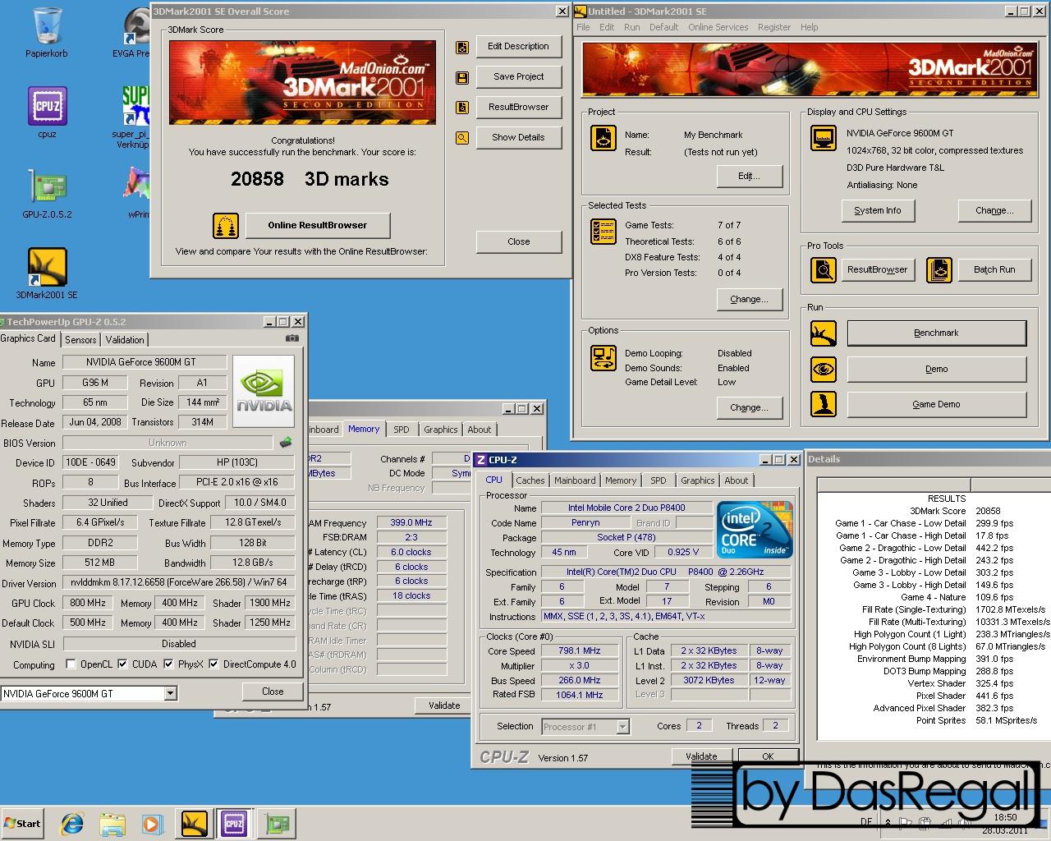Click the System Info button
Viewport: 1051px width, 841px height.
point(877,210)
